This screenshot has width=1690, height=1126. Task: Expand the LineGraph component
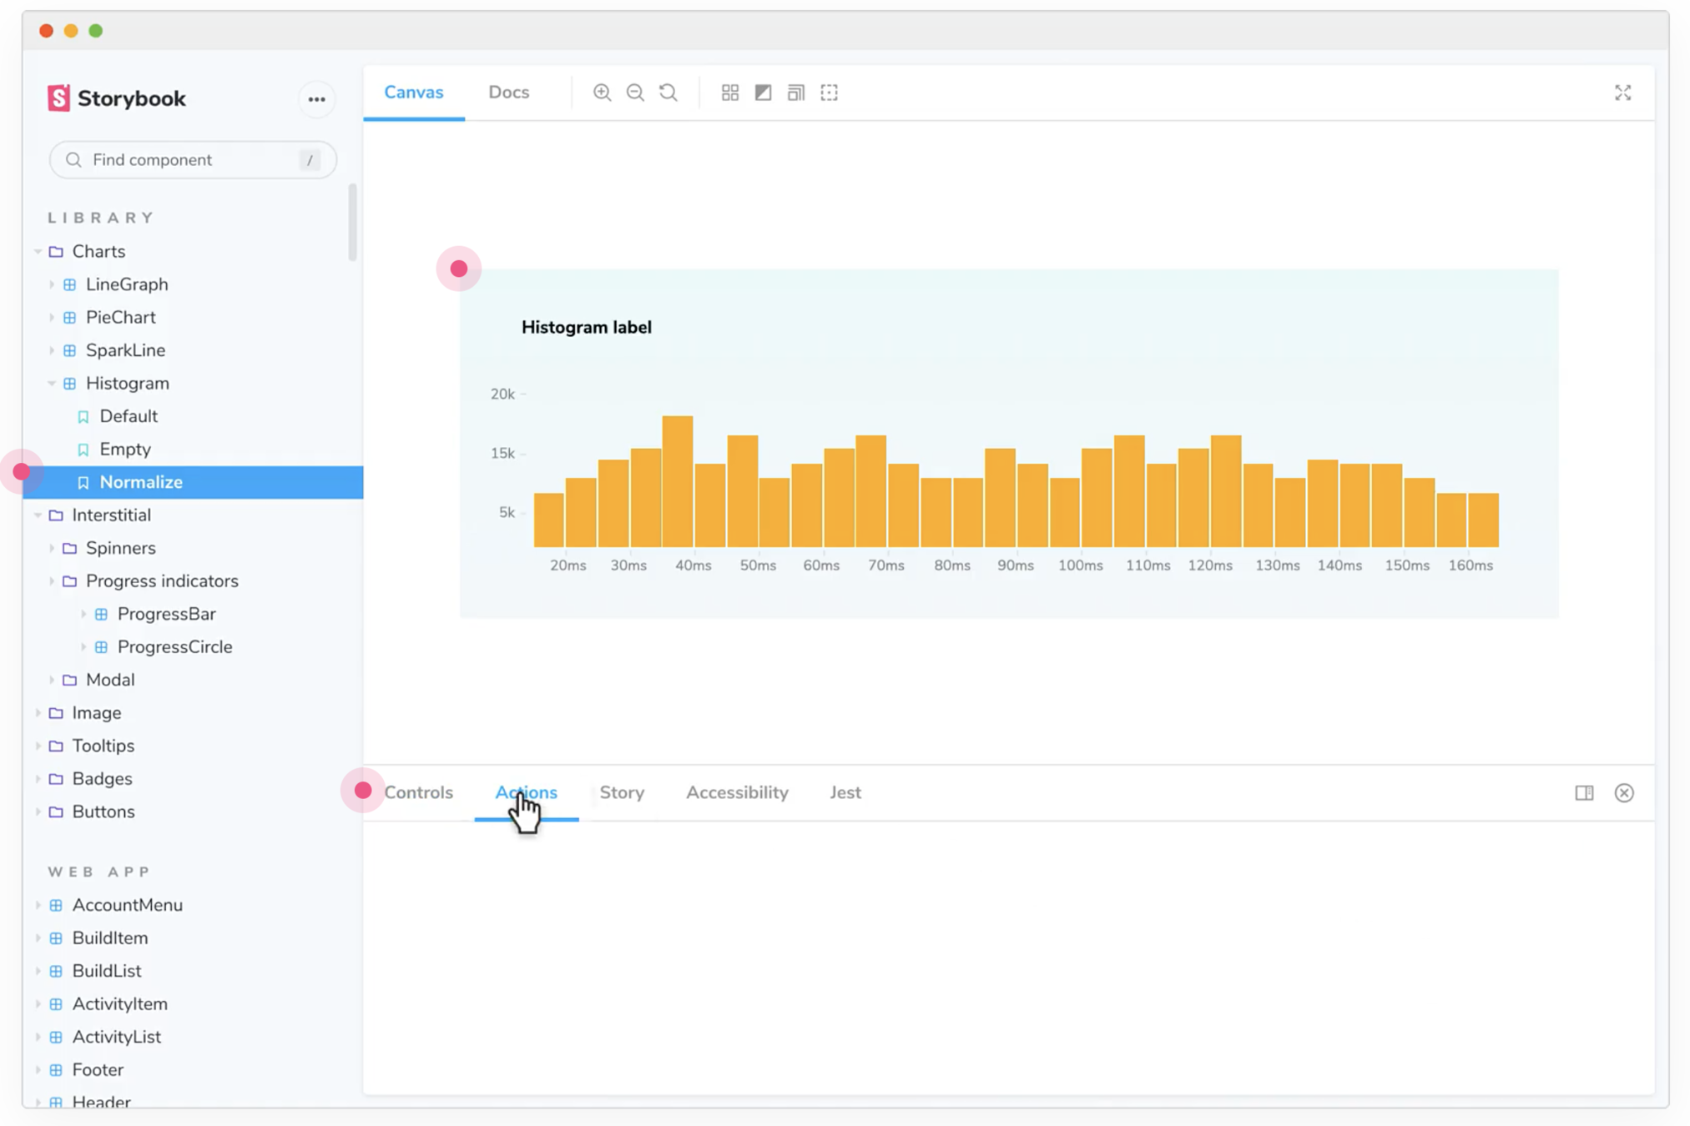[125, 284]
